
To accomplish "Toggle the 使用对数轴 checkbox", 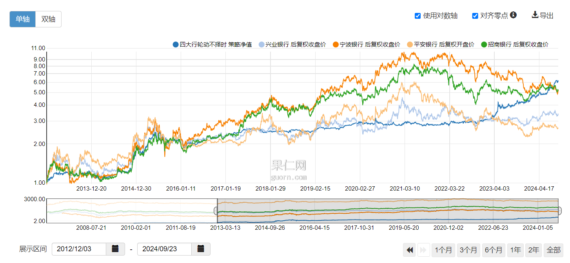I will [x=418, y=16].
